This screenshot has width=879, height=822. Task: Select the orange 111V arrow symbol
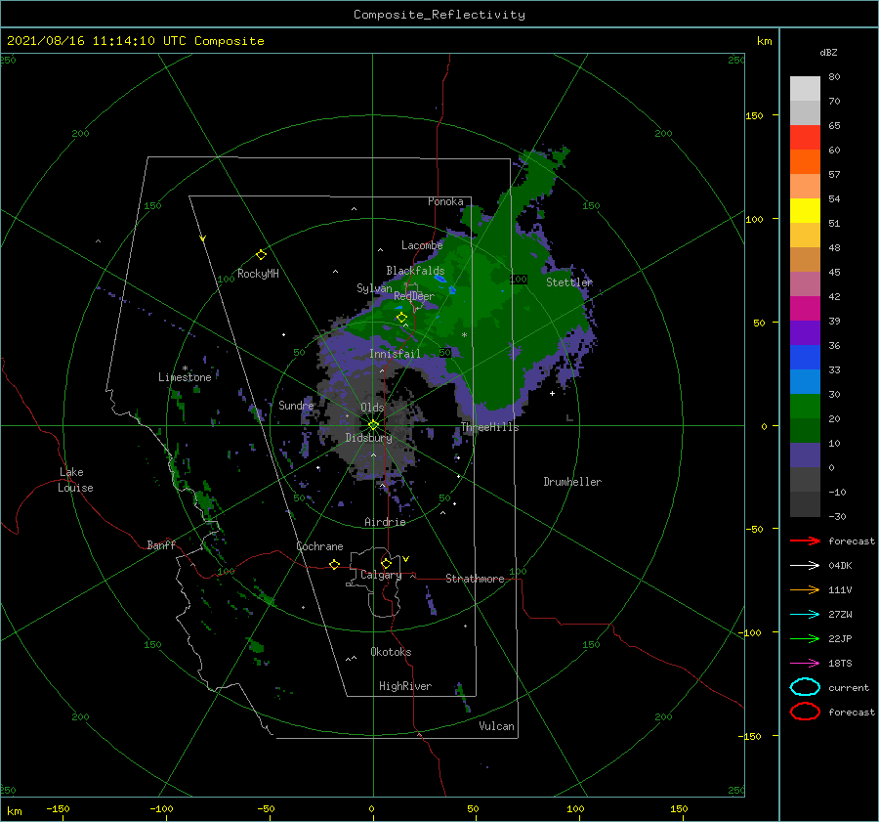[805, 589]
